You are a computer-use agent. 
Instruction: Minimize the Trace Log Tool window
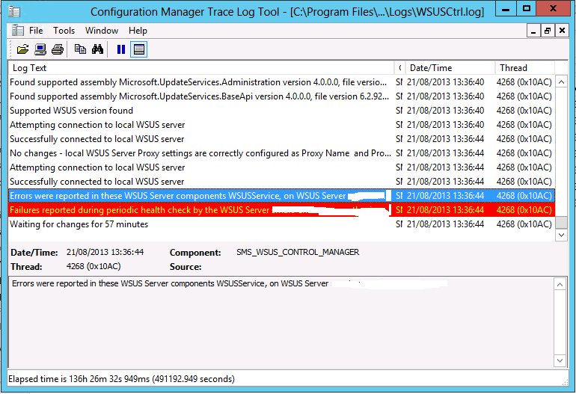pyautogui.click(x=506, y=9)
